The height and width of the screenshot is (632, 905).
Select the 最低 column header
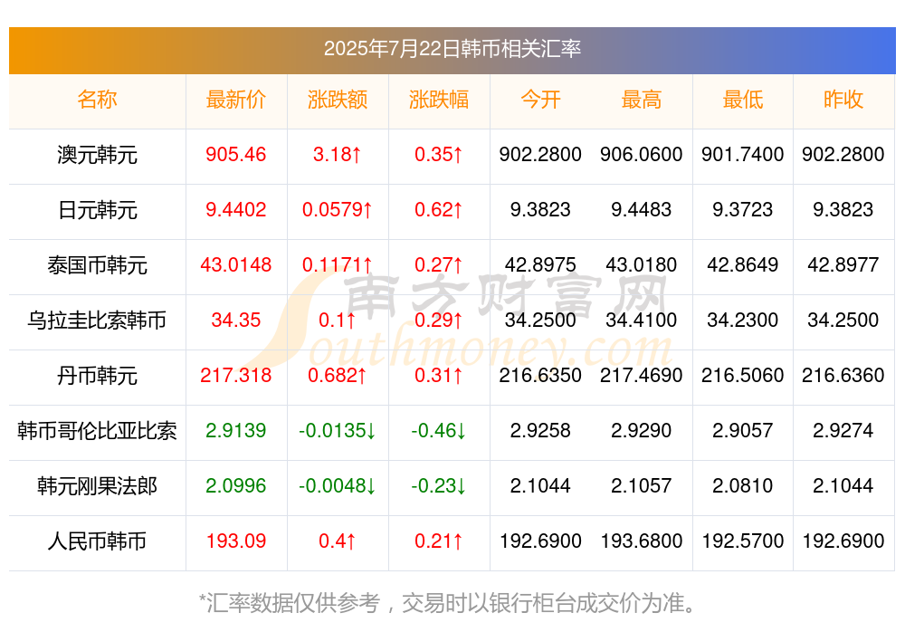[743, 100]
